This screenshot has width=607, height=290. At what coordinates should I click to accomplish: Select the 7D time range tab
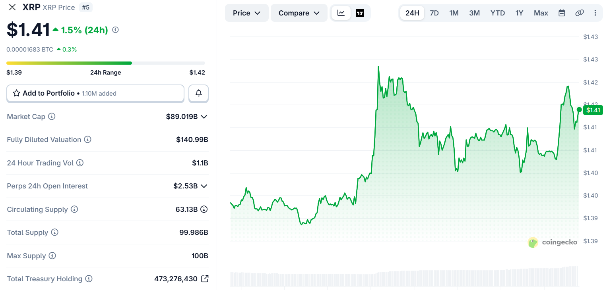click(x=434, y=13)
